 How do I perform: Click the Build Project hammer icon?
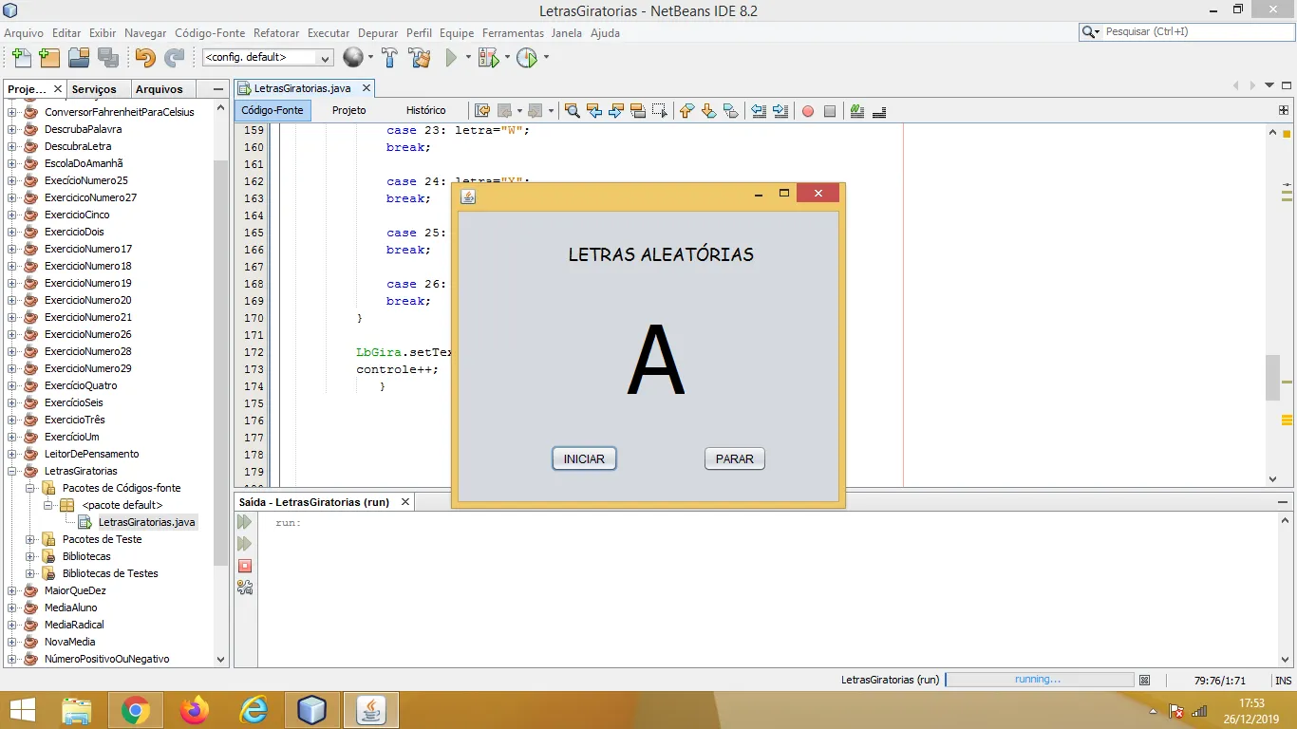click(389, 58)
